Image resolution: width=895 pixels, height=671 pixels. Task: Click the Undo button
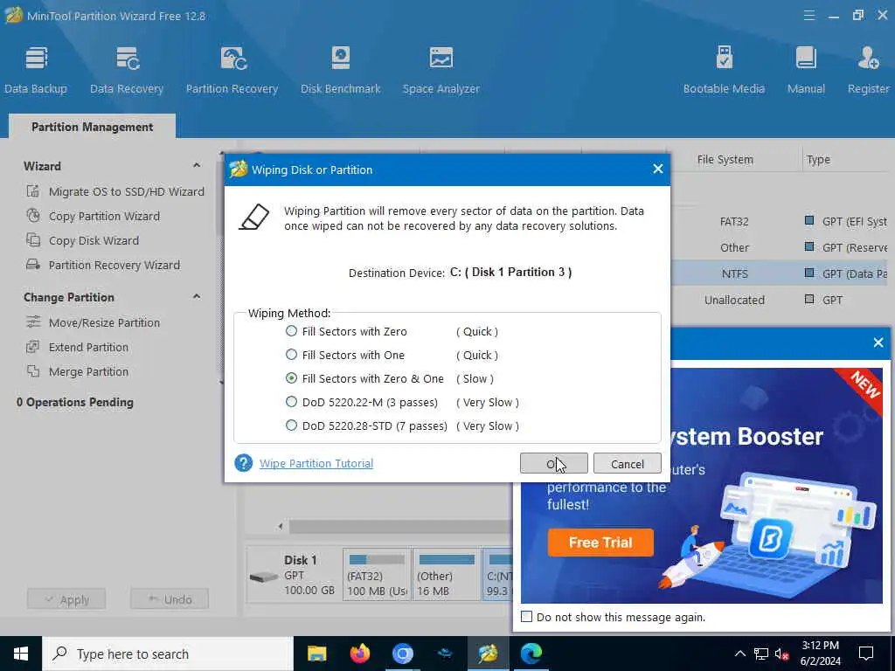[170, 599]
